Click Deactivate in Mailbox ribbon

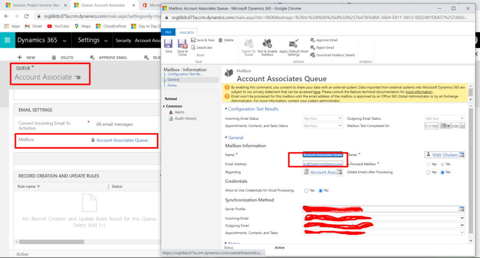pos(202,47)
